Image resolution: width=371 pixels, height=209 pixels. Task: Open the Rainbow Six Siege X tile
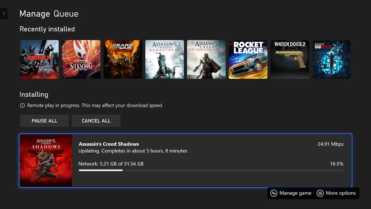coord(39,59)
